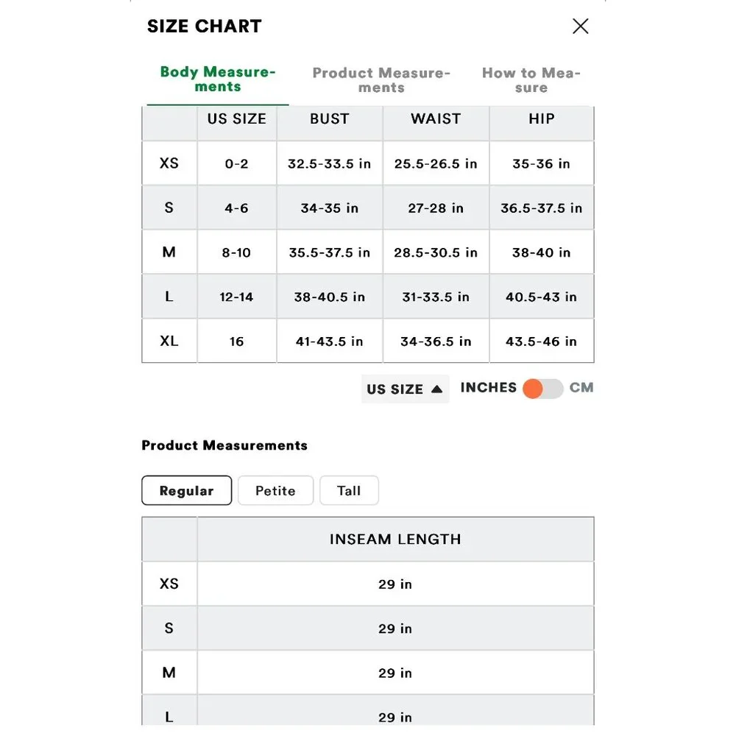Switch to the Body Measurements tab

217,79
